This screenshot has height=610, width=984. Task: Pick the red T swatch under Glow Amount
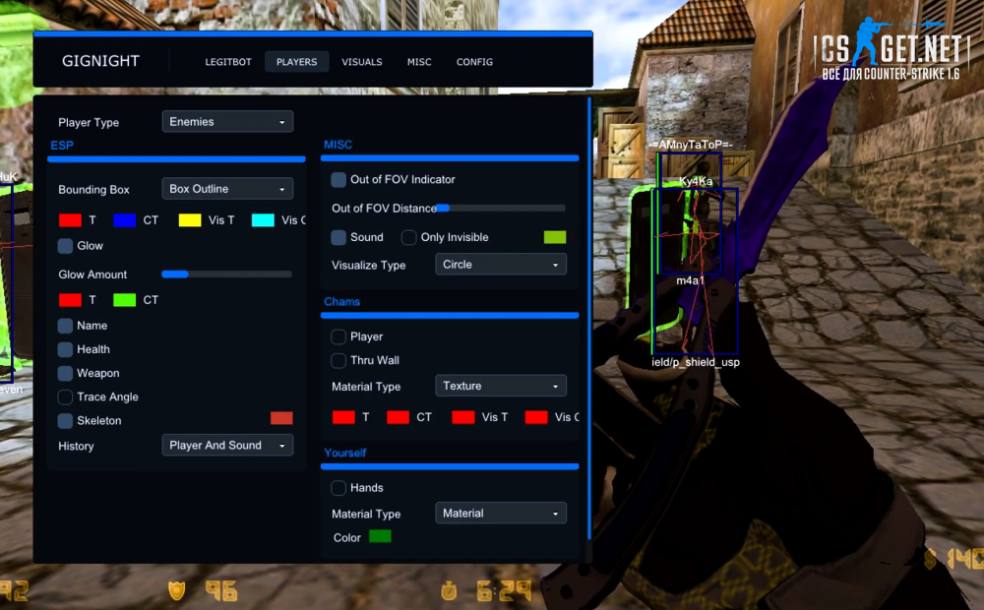click(x=70, y=300)
